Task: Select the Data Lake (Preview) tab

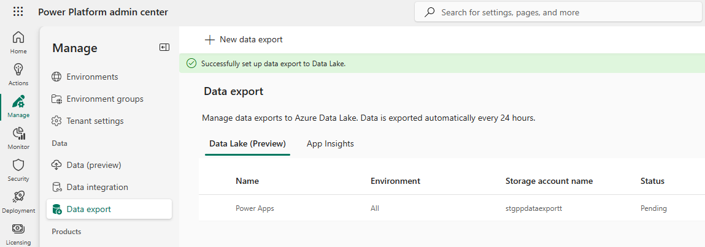Action: pos(247,143)
